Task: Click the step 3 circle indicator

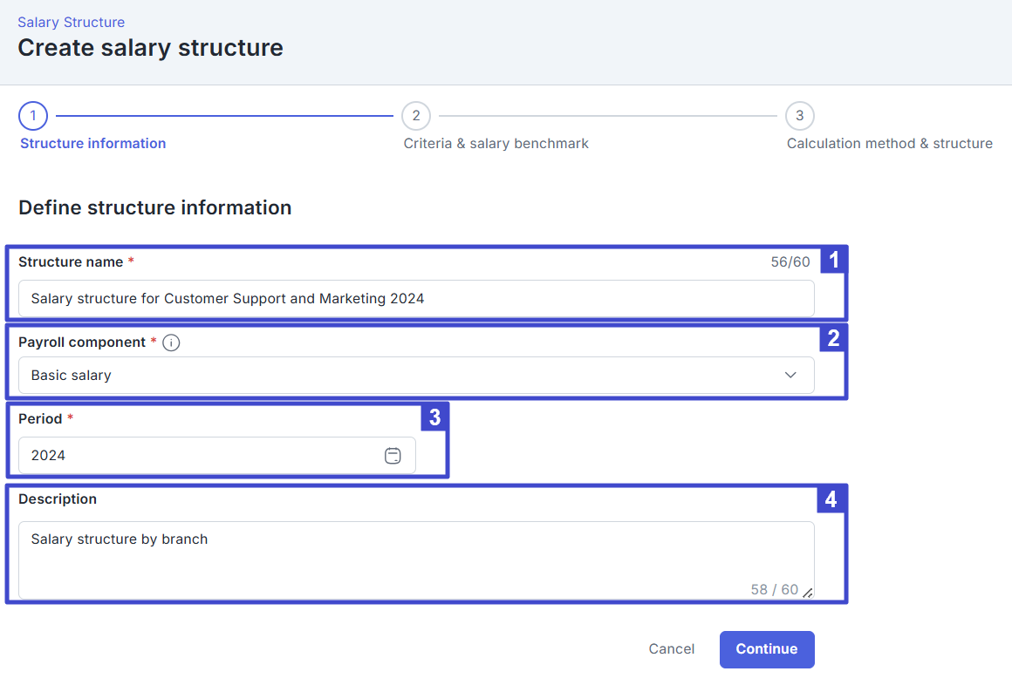Action: [x=799, y=115]
